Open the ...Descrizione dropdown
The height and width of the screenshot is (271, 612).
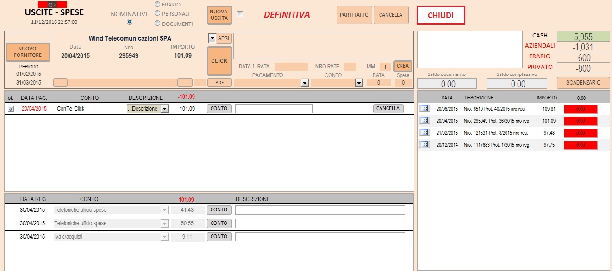pyautogui.click(x=164, y=109)
